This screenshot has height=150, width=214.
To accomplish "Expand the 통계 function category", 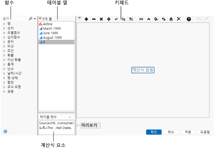I will coord(4,64).
